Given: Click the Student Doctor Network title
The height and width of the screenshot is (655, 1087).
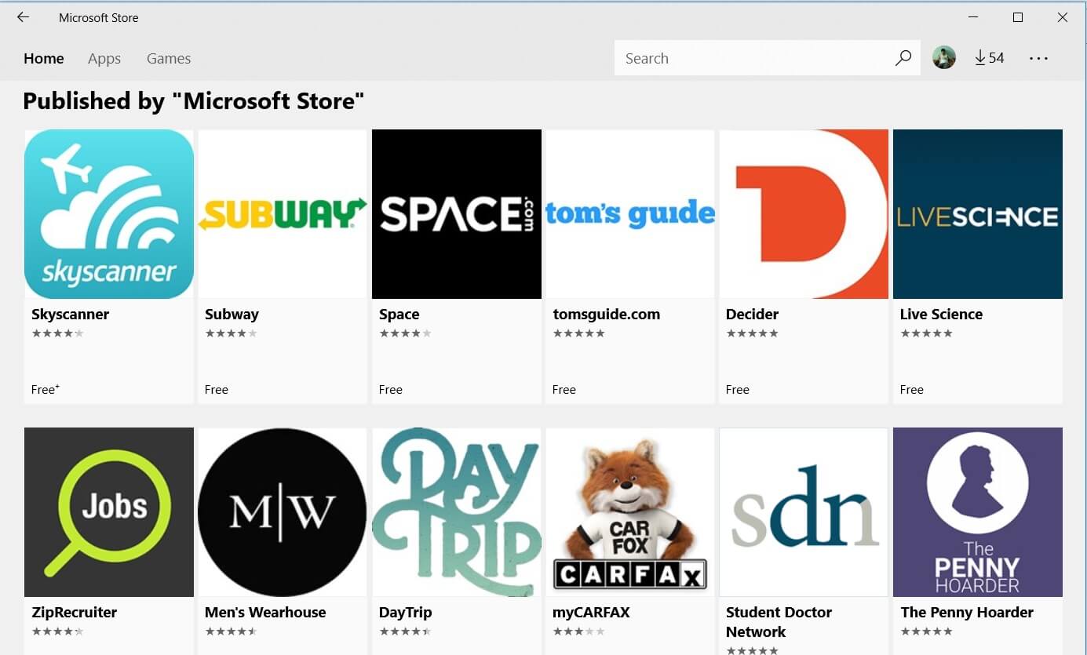Looking at the screenshot, I should tap(779, 621).
